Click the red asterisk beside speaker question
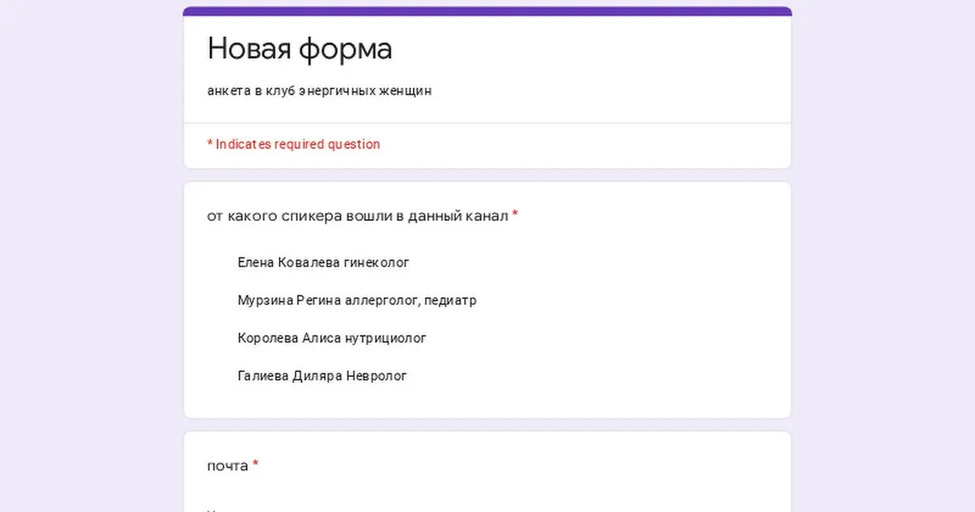Image resolution: width=975 pixels, height=512 pixels. point(516,215)
